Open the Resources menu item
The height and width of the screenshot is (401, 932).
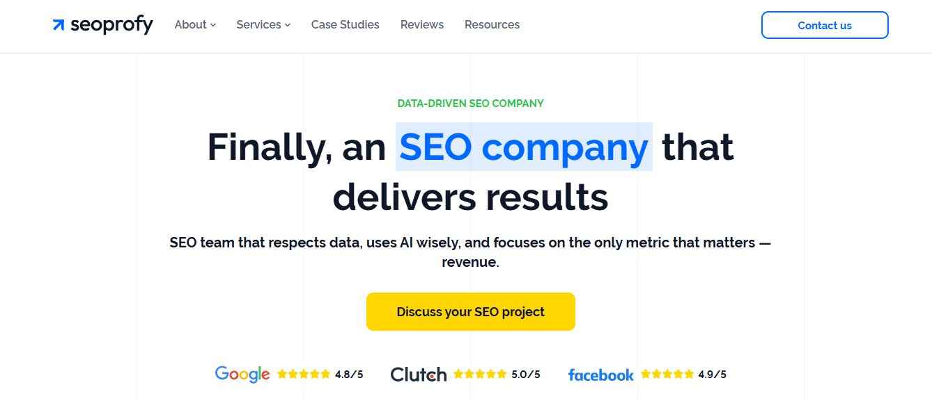[x=492, y=24]
